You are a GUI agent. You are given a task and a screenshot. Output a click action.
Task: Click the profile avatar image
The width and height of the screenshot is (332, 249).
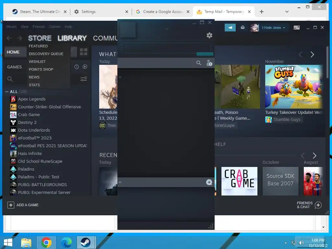255,28
